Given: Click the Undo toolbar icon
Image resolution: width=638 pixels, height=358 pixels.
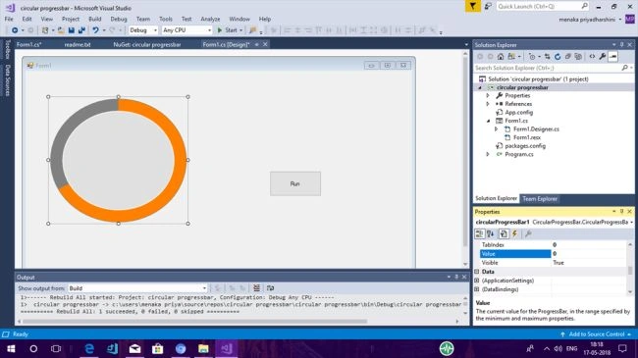Looking at the screenshot, I should 95,30.
